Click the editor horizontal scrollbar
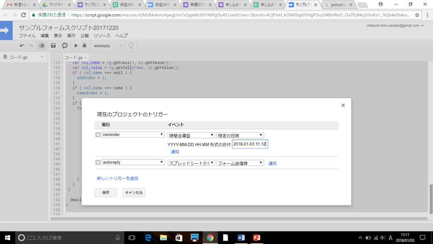433x244 pixels. 239,219
